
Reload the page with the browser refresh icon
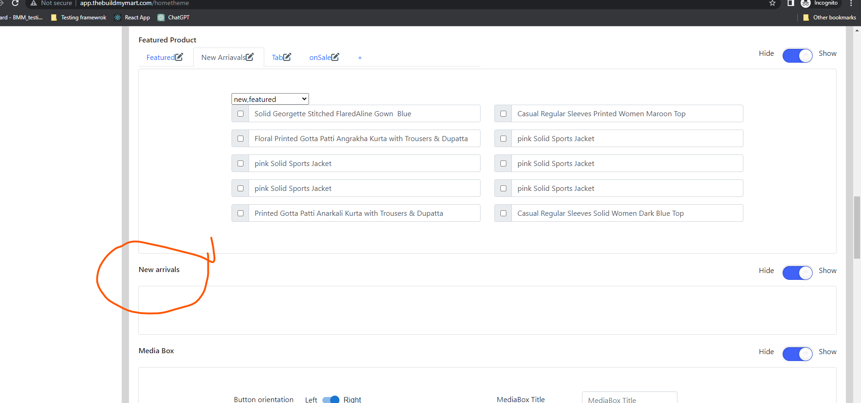(x=15, y=3)
